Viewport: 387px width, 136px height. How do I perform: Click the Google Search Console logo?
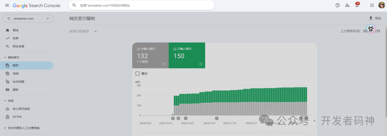(x=37, y=5)
